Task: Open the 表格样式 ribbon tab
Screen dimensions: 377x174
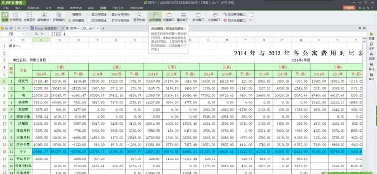Action: point(76,8)
